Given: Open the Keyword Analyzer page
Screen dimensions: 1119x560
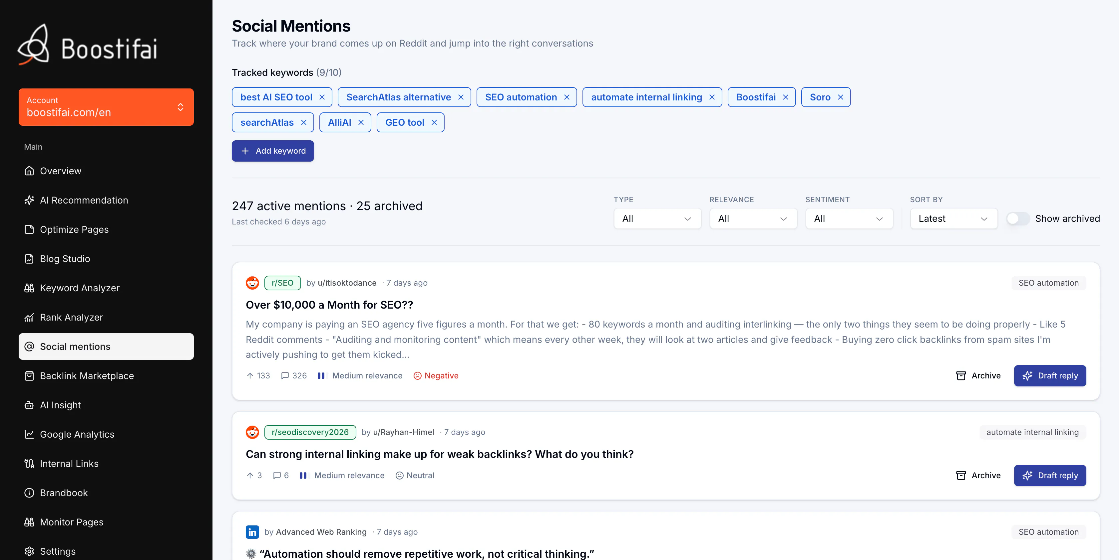Looking at the screenshot, I should coord(106,288).
